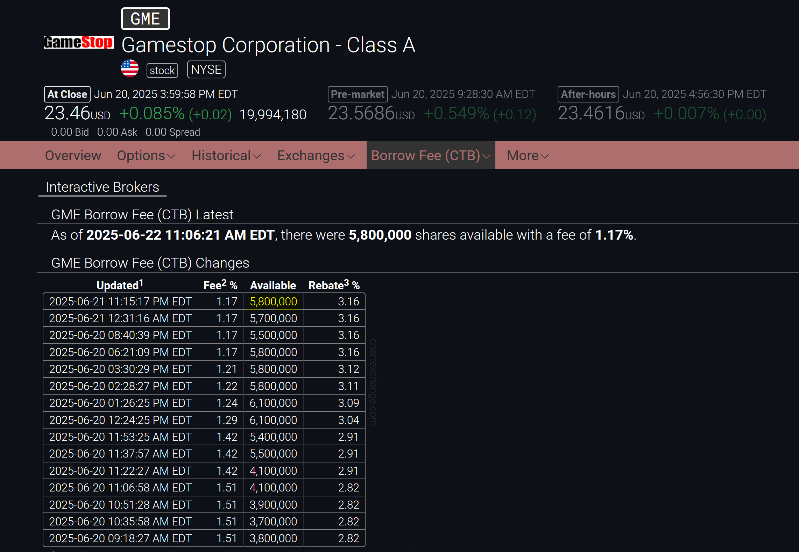Click the GME Borrow Fee (CTB) Changes heading
The width and height of the screenshot is (799, 552).
click(x=150, y=263)
